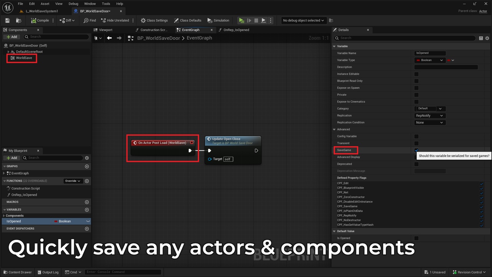Add a new macro with plus icon
Viewport: 492px width, 277px height.
87,202
